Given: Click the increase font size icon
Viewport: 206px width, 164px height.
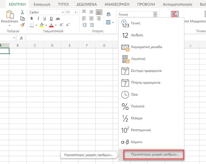Looking at the screenshot, I should (61, 25).
